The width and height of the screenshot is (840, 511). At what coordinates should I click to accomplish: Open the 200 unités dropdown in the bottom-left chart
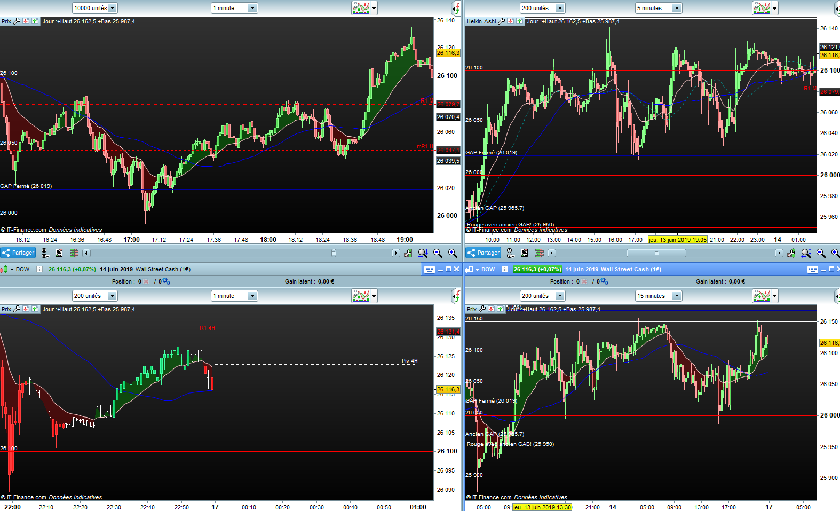(95, 296)
